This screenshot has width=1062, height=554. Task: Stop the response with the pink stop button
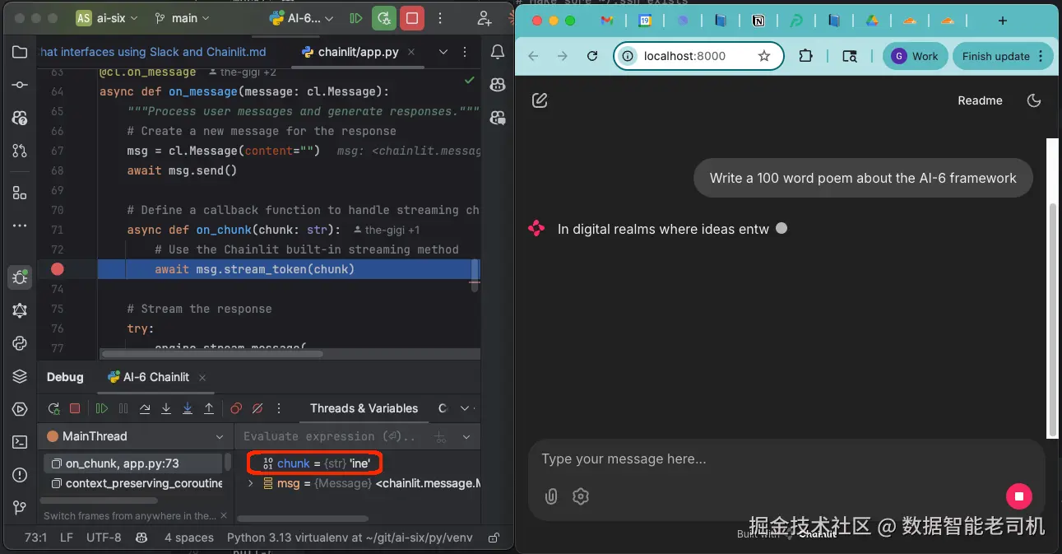click(1018, 496)
